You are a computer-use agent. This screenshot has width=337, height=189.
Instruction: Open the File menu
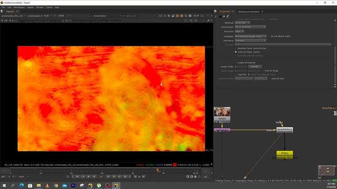pos(3,7)
